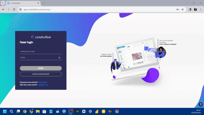The image size is (204, 115).
Task: Bookmark this page with the star
Action: [x=183, y=9]
